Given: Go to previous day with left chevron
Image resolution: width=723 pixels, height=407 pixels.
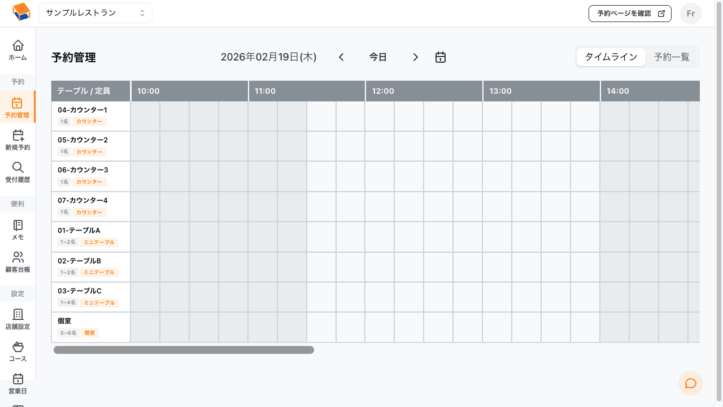Looking at the screenshot, I should [x=341, y=57].
